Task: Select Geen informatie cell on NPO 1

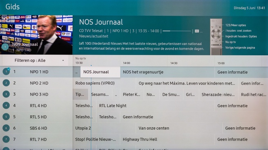Action: click(241, 72)
